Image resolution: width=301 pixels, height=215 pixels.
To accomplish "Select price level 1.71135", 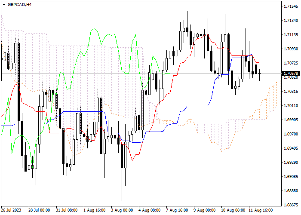I will (291, 35).
